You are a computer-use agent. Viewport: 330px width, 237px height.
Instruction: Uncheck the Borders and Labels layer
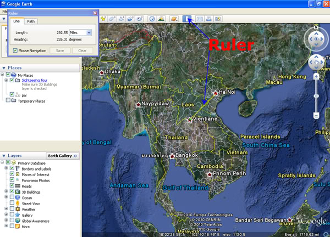pos(12,168)
